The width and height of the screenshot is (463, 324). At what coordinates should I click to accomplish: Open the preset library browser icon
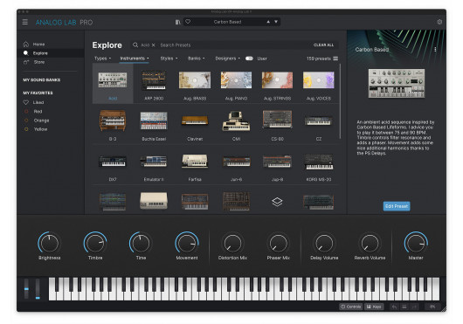tap(177, 22)
